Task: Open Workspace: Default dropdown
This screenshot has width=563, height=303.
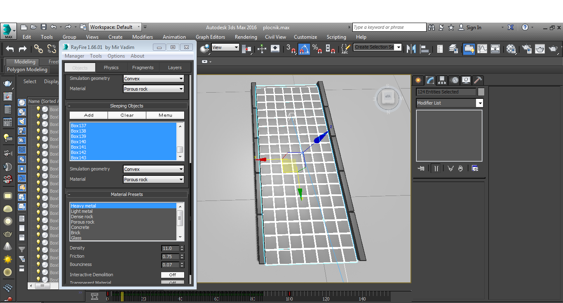Action: click(x=115, y=27)
